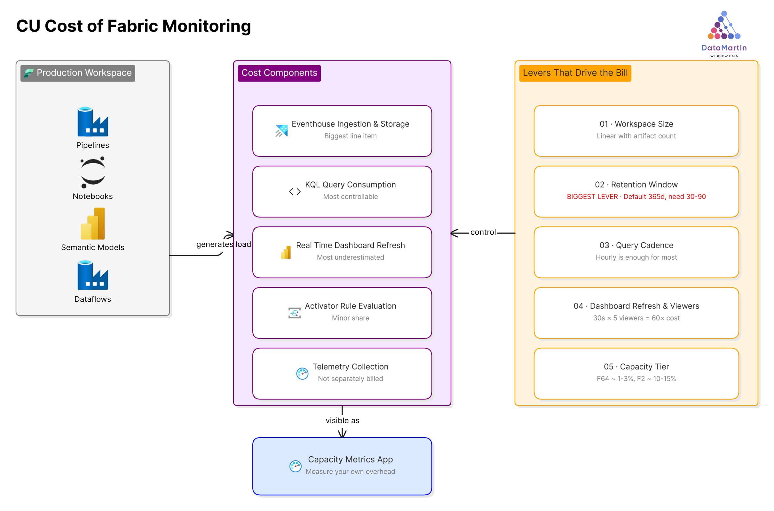774x511 pixels.
Task: Click the Activator rule icon
Action: pos(295,313)
